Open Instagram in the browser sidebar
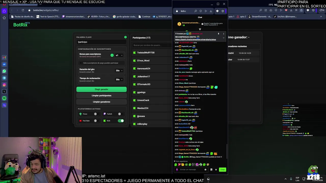This screenshot has width=326, height=183. (4, 85)
